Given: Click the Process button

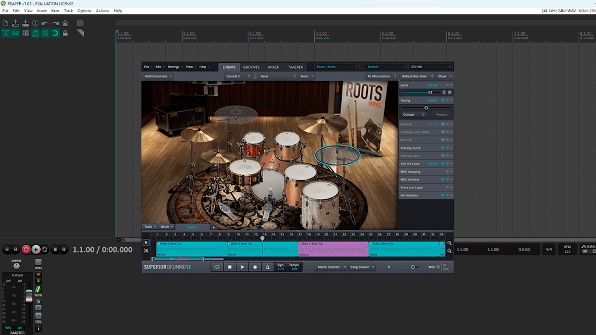Looking at the screenshot, I should click(441, 115).
